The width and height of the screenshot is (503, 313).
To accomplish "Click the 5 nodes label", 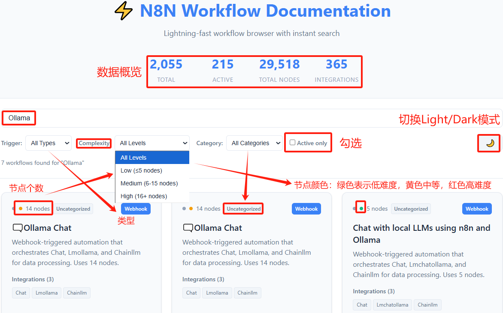I will pos(377,209).
